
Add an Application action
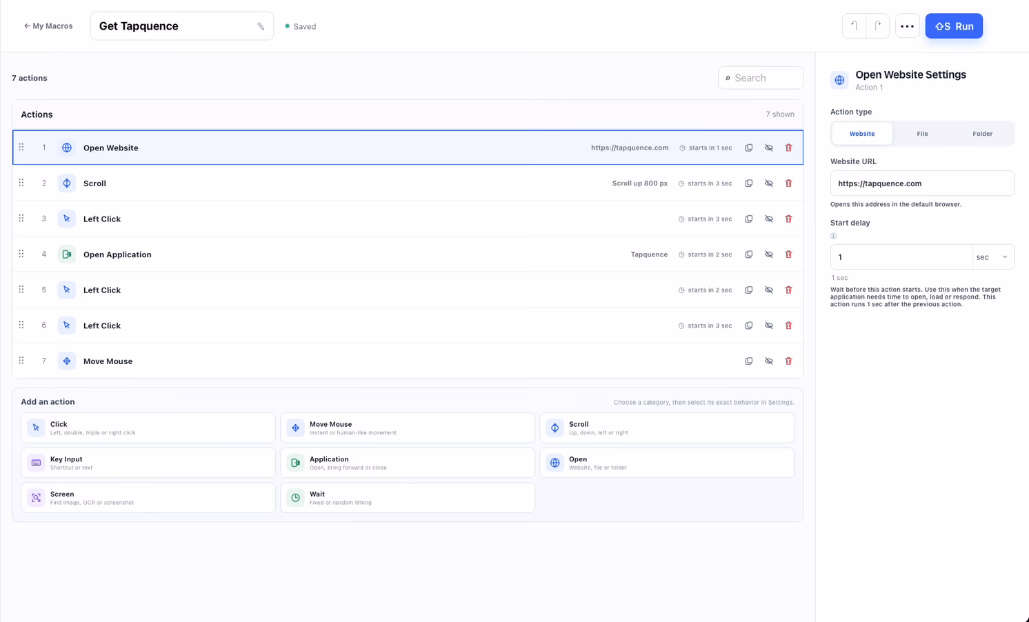408,463
